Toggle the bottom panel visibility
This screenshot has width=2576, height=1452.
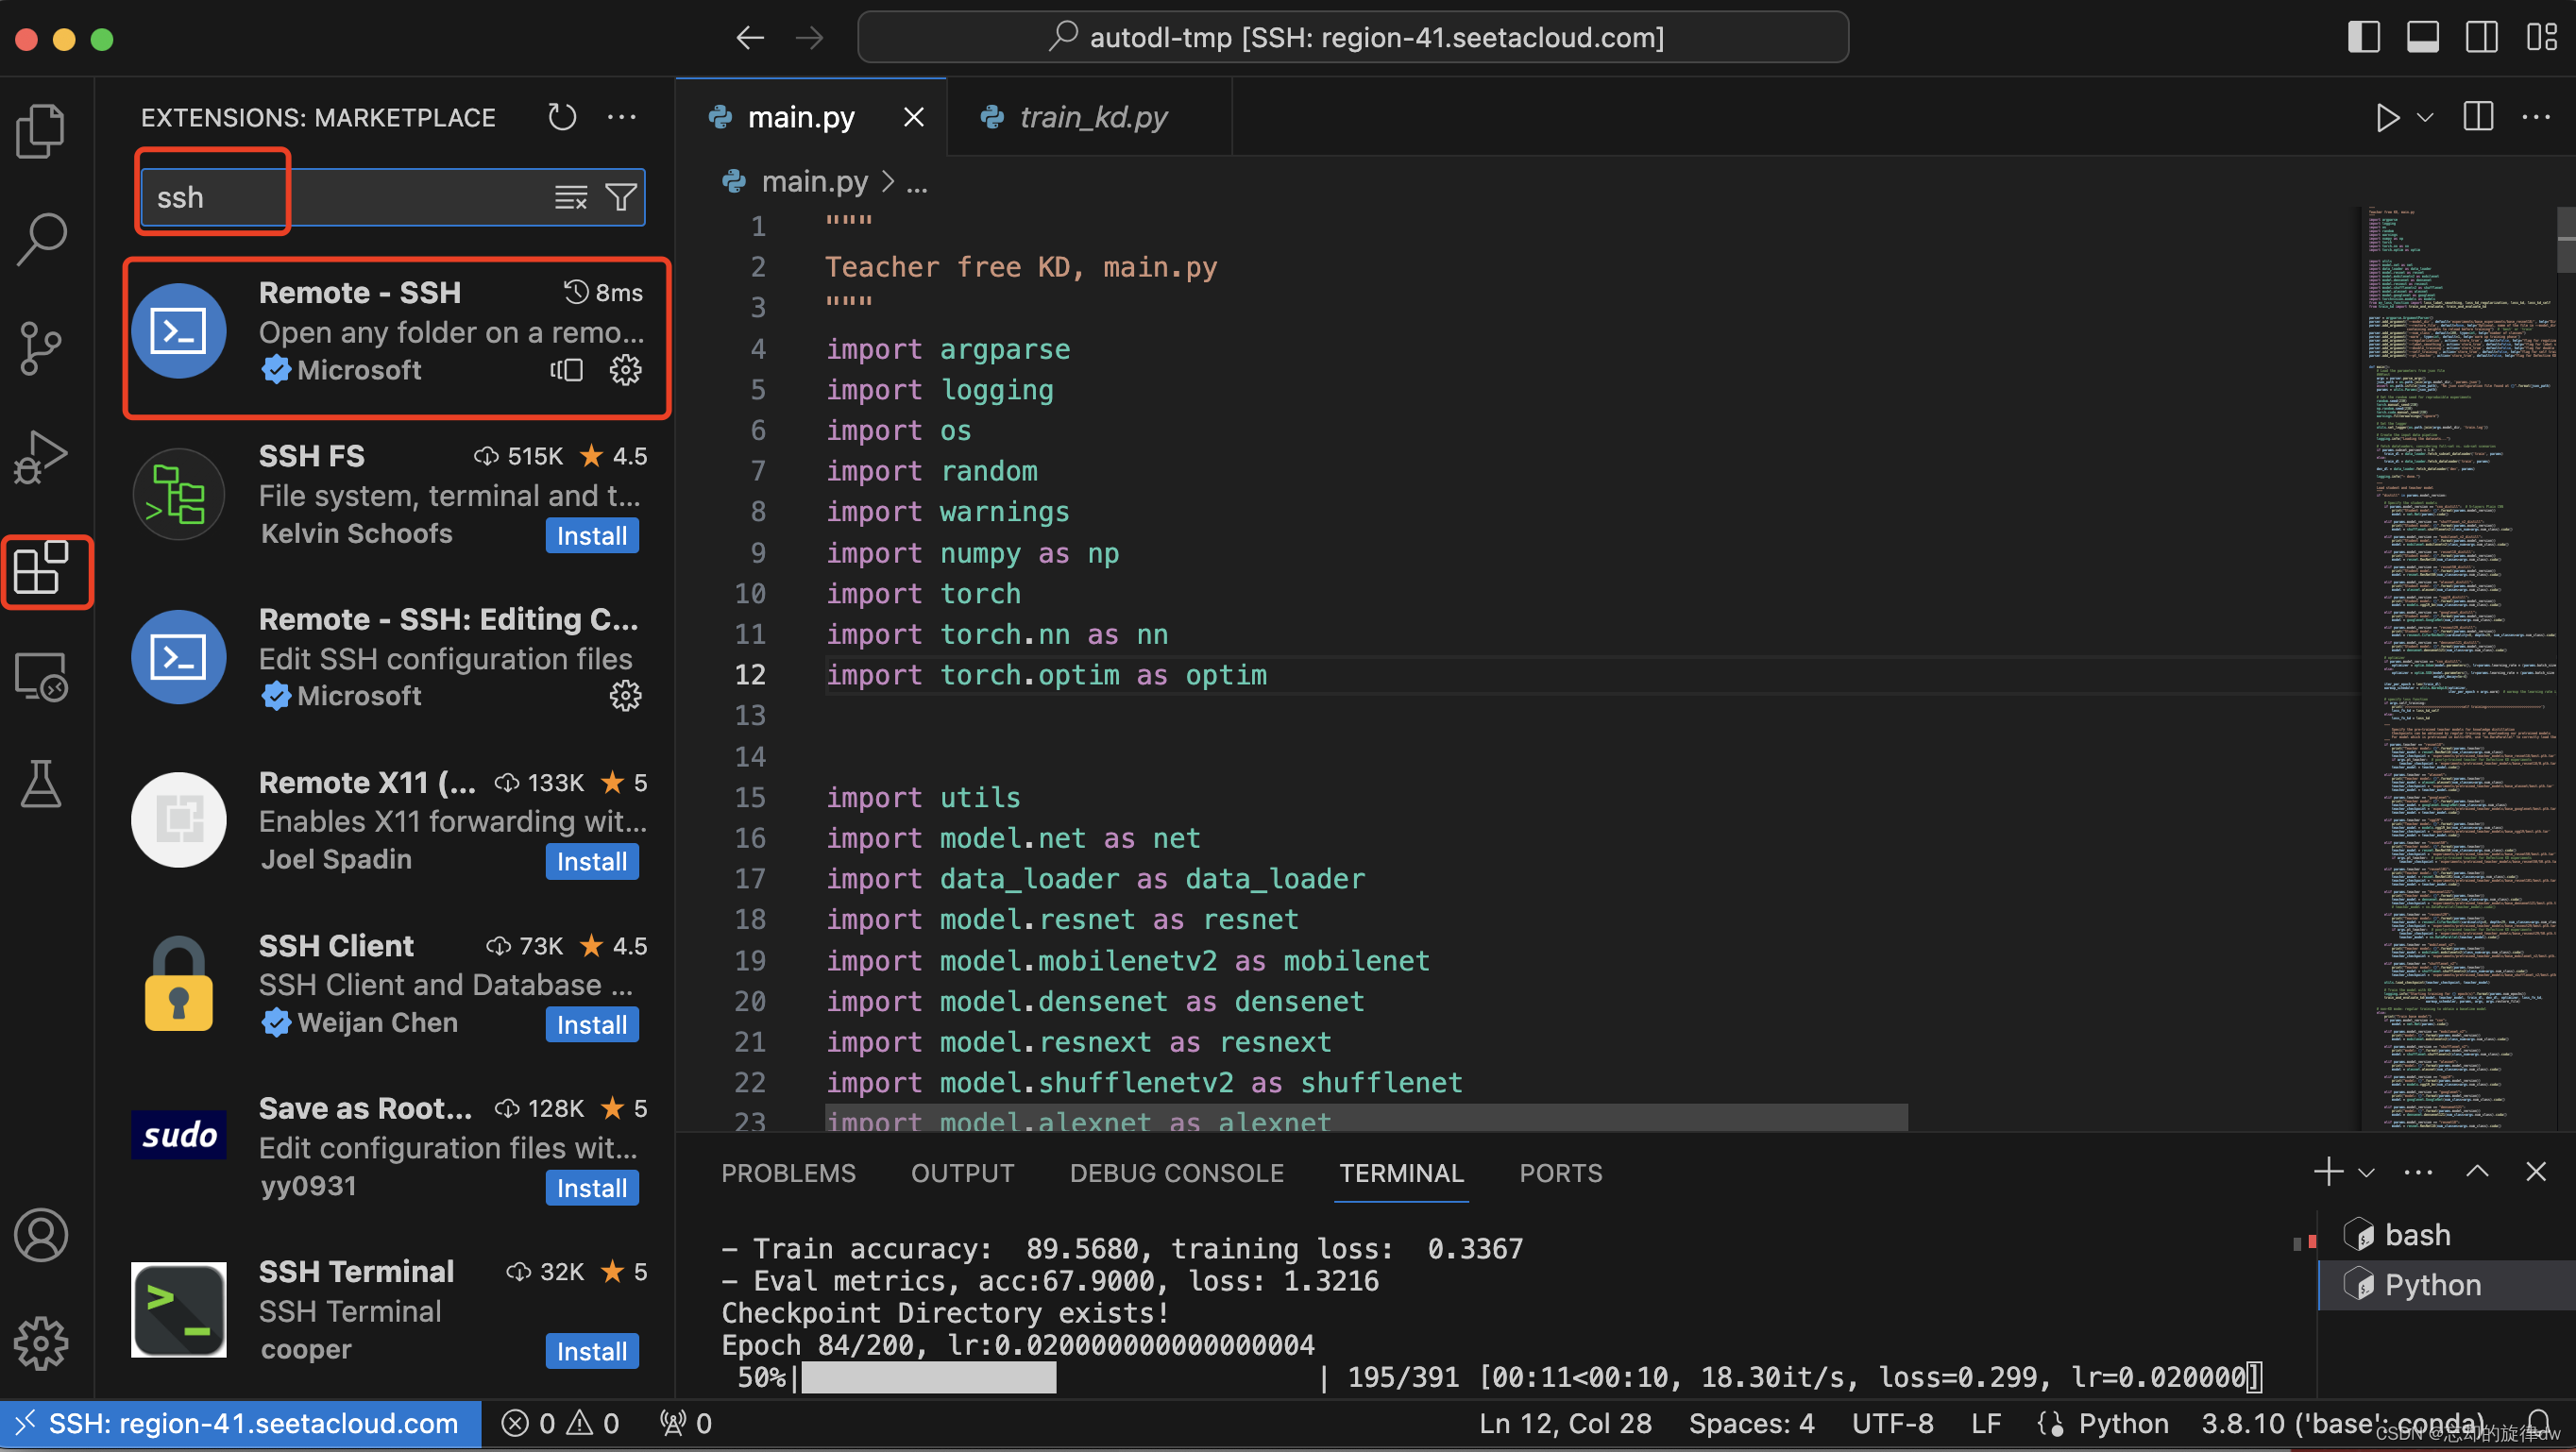click(x=2423, y=37)
